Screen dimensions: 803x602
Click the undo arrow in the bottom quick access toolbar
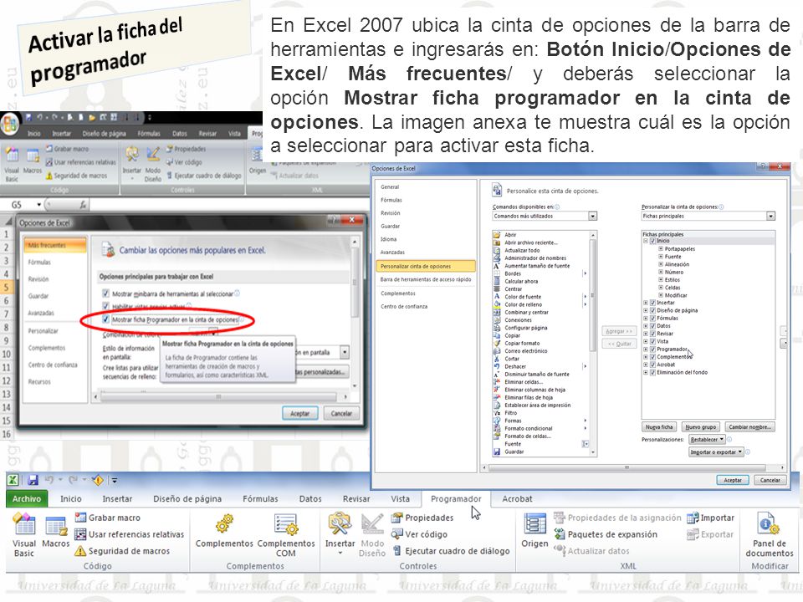[x=49, y=480]
